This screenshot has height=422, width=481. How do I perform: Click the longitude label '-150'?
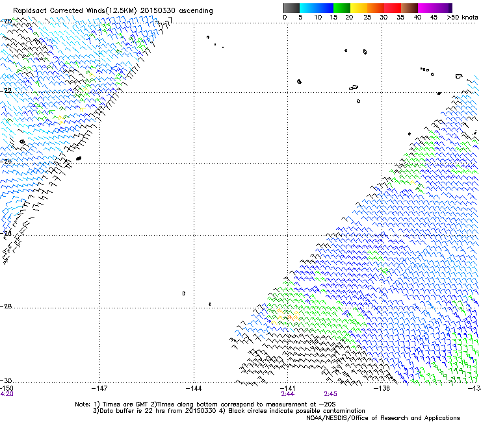(6, 388)
